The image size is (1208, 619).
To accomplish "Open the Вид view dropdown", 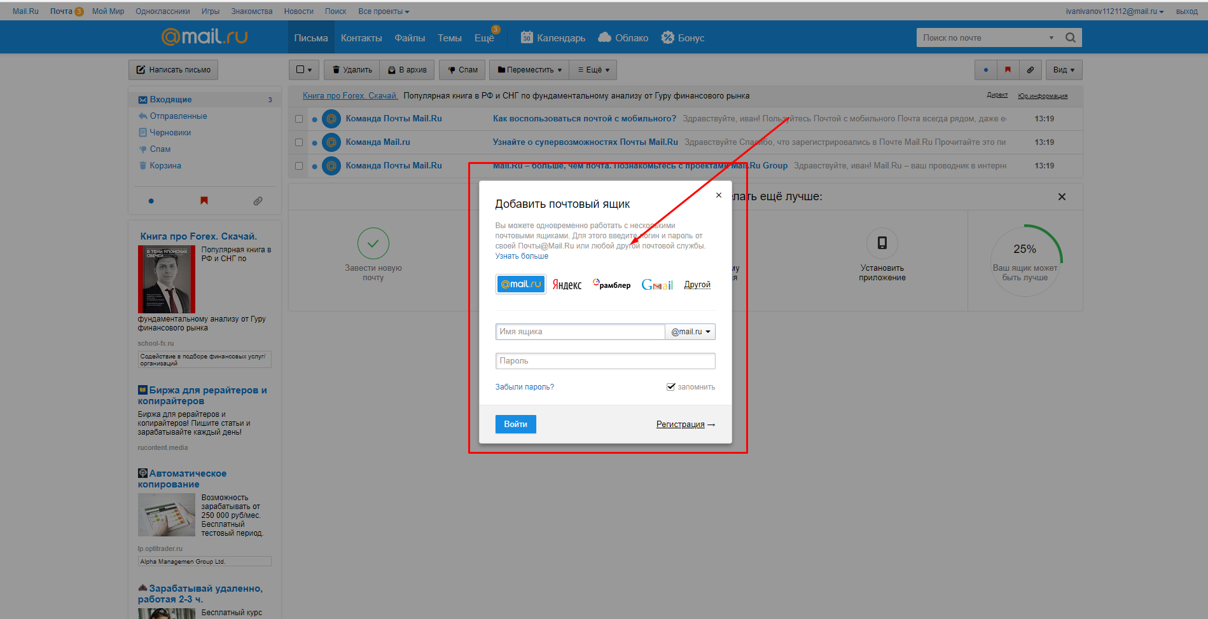I will 1064,70.
